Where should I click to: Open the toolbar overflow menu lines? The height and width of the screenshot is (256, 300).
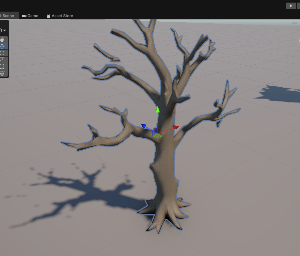click(2, 22)
